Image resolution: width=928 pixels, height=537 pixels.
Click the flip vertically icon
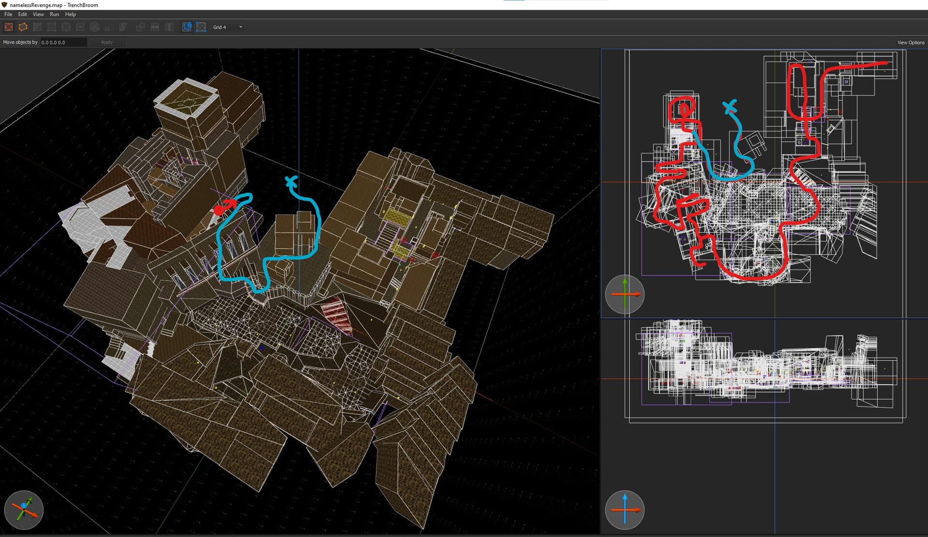coord(169,27)
